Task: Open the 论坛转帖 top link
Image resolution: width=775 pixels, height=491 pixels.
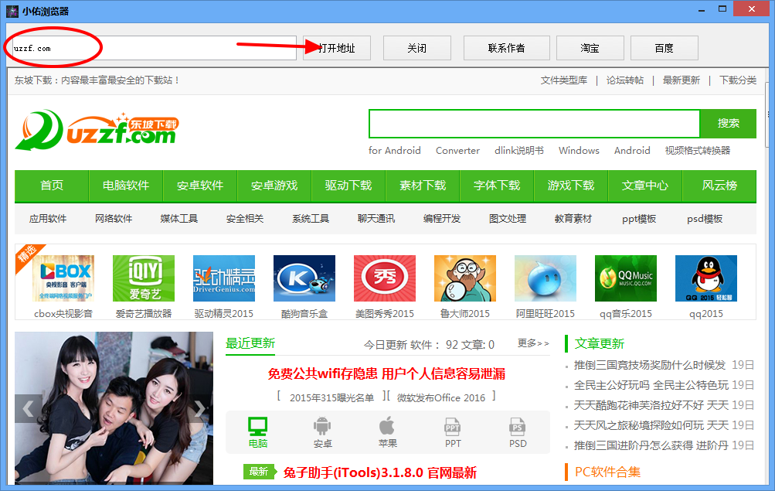Action: (625, 80)
